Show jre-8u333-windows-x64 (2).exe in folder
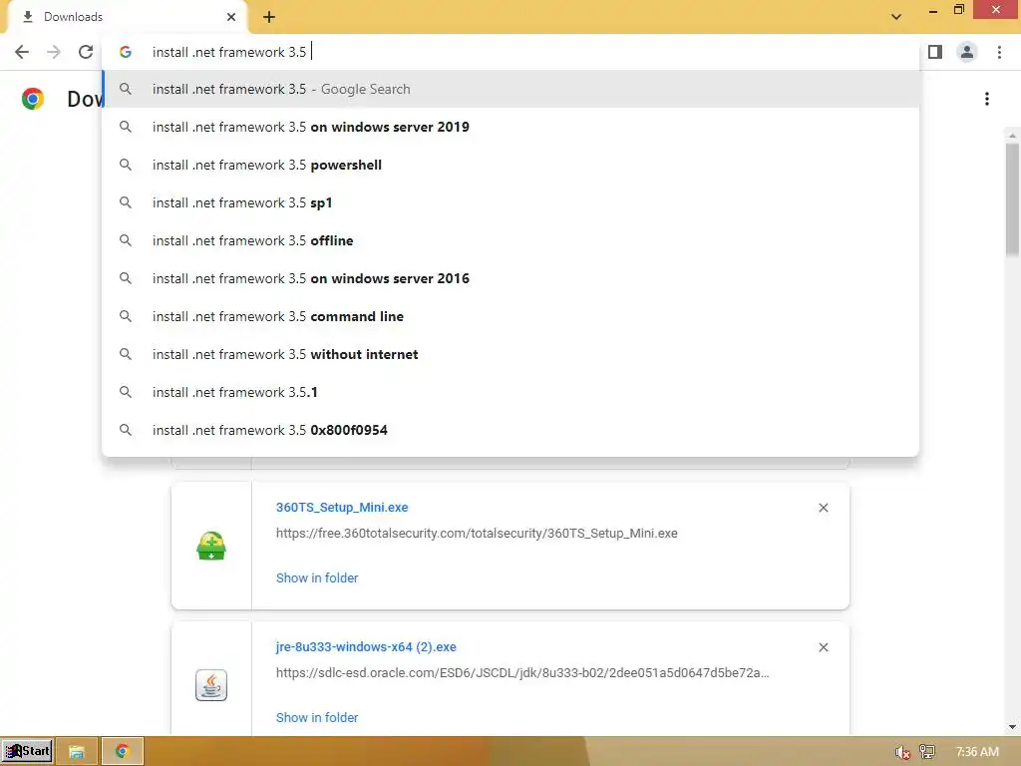1021x766 pixels. (317, 717)
